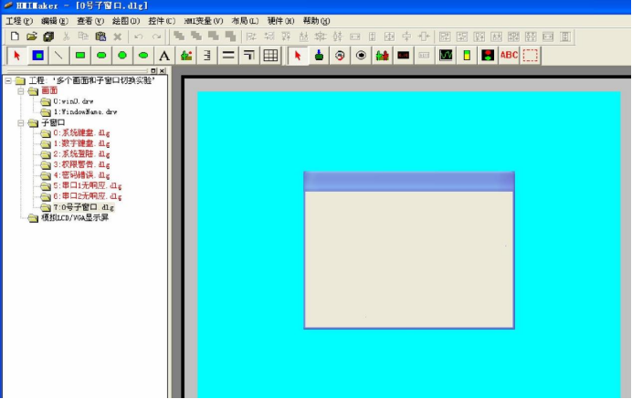The height and width of the screenshot is (399, 632).
Task: Select the green rectangle tool
Action: [x=80, y=55]
